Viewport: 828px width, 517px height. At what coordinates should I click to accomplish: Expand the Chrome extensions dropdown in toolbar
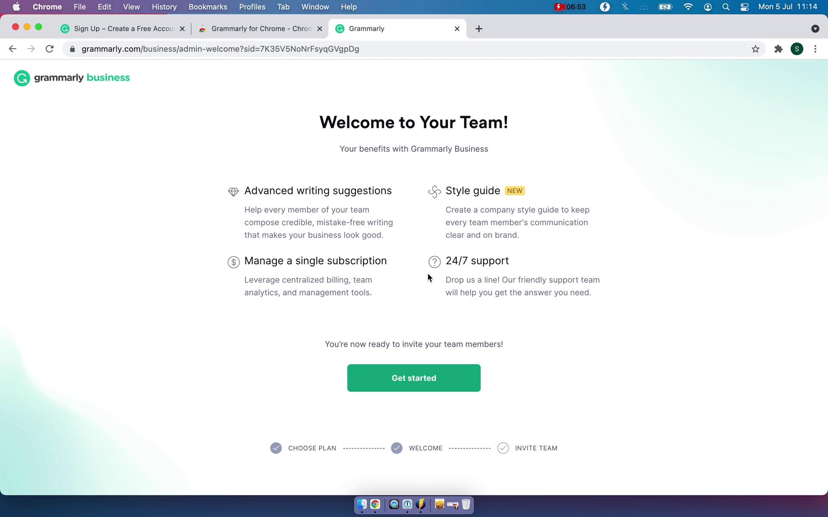pyautogui.click(x=778, y=49)
